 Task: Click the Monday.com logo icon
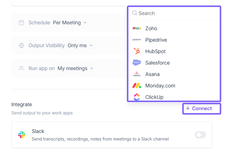tap(136, 85)
